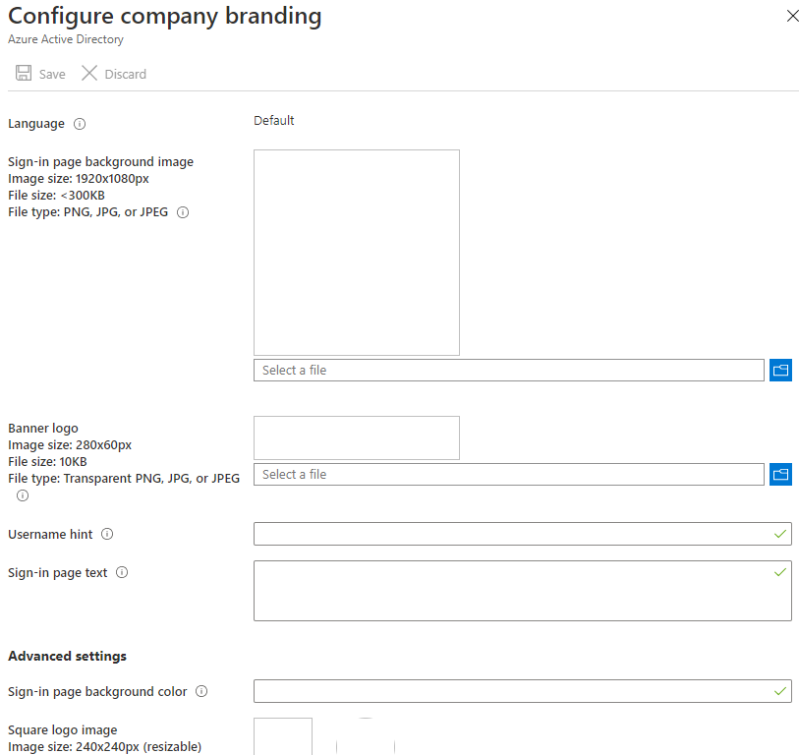Click info icon under Banner logo file type
The width and height of the screenshot is (799, 755).
23,495
